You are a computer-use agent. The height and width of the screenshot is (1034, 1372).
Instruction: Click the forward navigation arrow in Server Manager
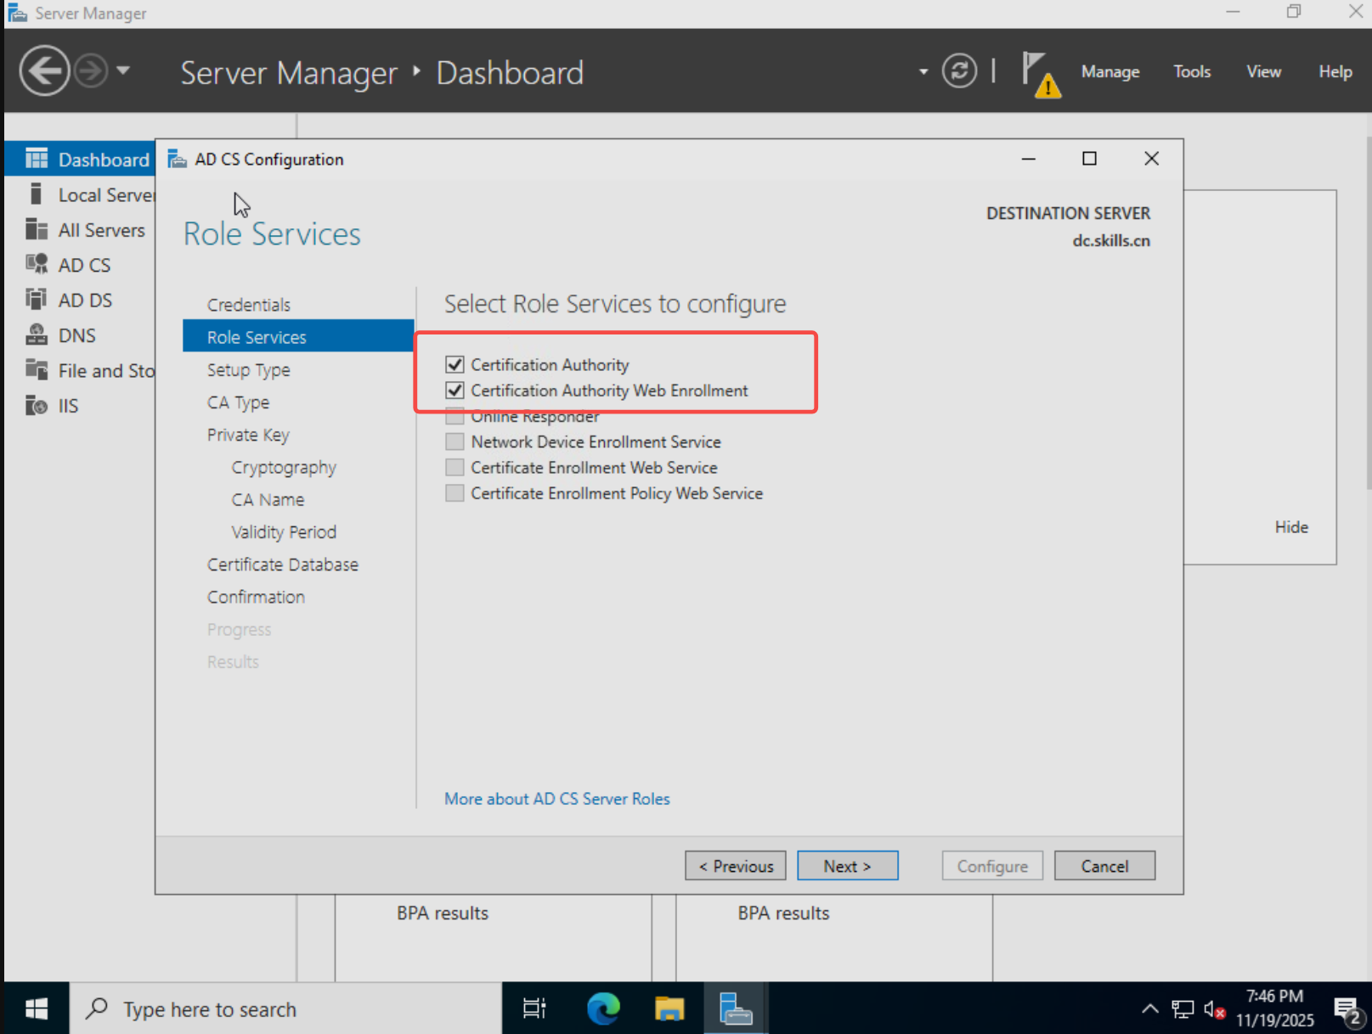91,71
